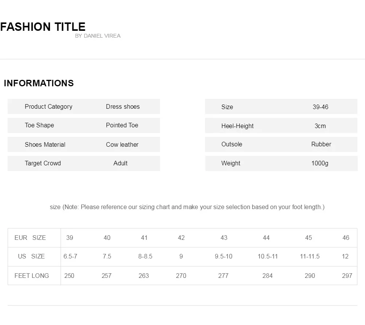The height and width of the screenshot is (325, 365).
Task: Click the Dress shoes value
Action: pos(123,107)
